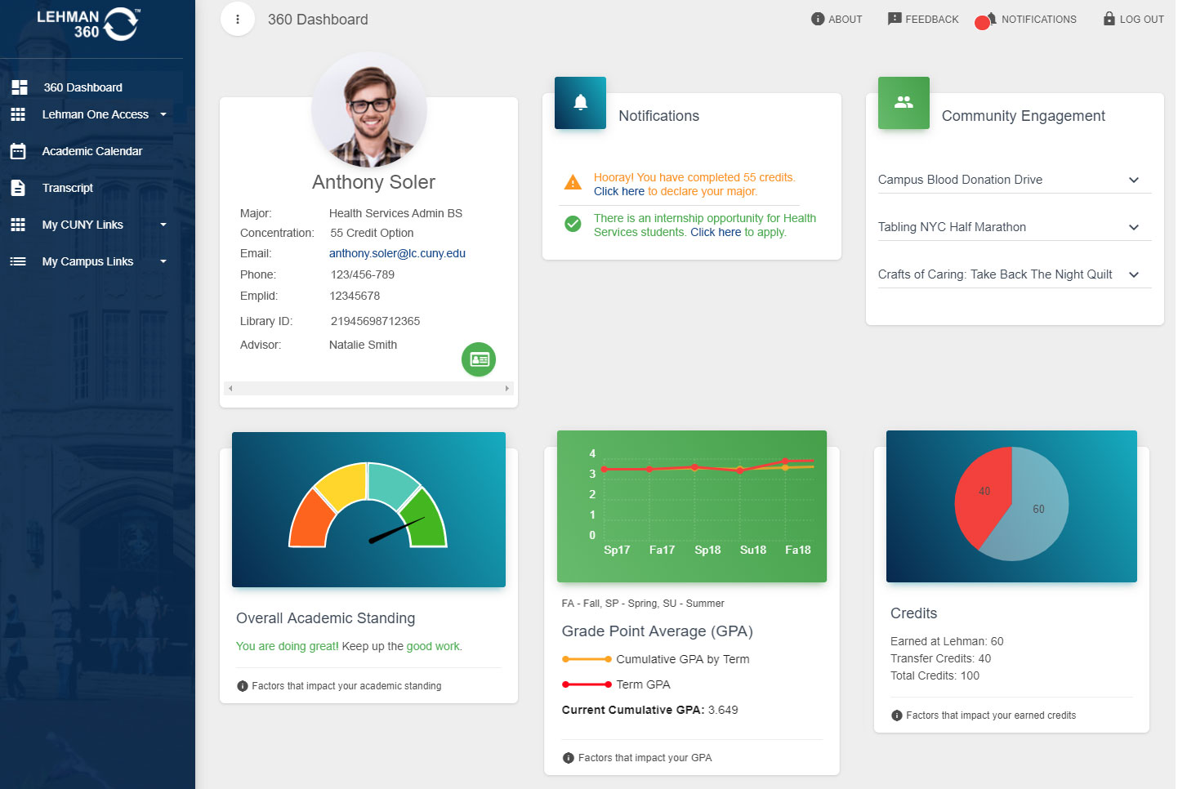Click the Lehman 360 logo

(87, 25)
